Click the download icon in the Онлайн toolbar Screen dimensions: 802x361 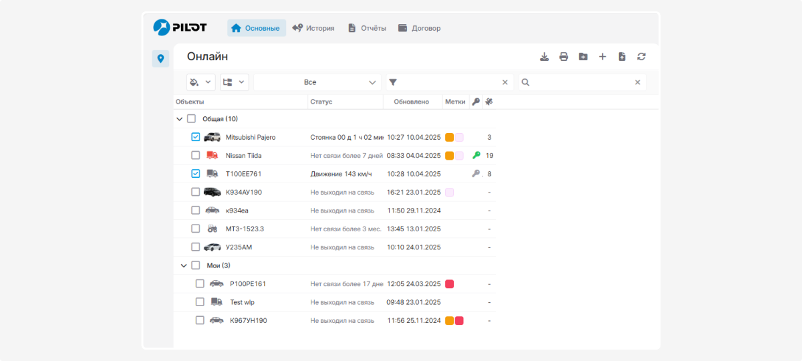click(545, 57)
